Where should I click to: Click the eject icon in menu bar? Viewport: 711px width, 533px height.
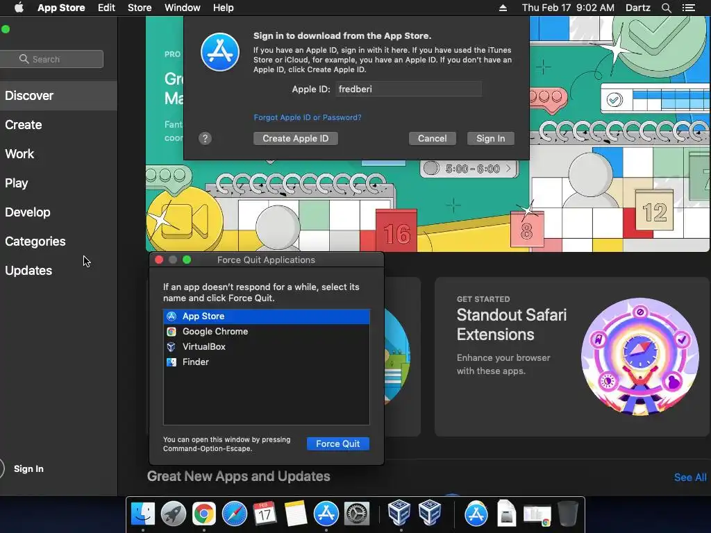tap(503, 8)
